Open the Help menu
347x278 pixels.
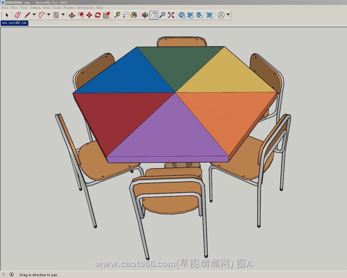click(99, 8)
